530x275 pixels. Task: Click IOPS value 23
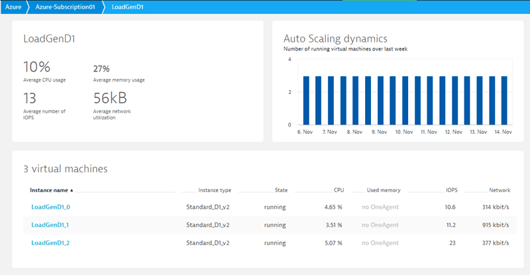click(x=452, y=243)
